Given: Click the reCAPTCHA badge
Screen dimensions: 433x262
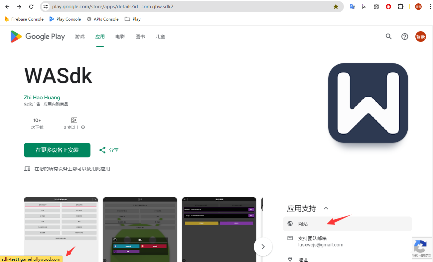Looking at the screenshot, I should 422,248.
